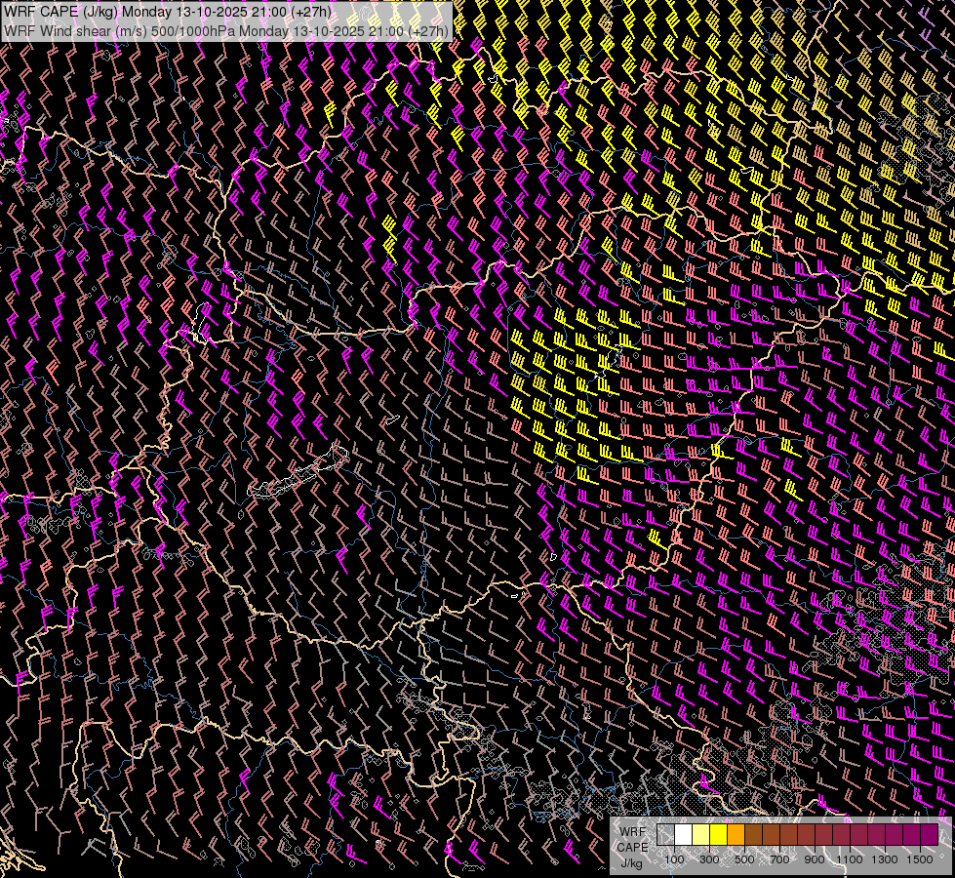Click the white CAPE legend swatch

click(x=683, y=835)
